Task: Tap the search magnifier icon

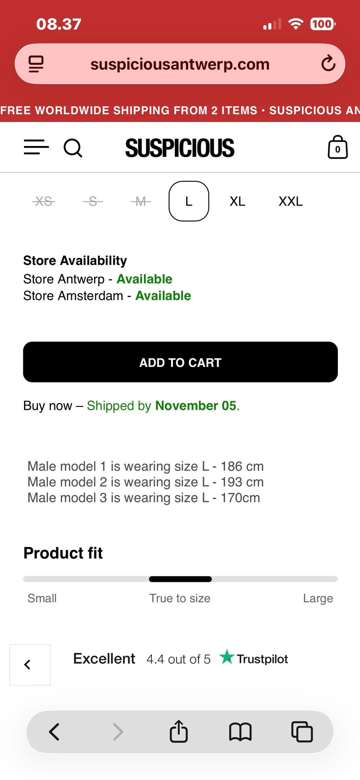Action: tap(73, 148)
